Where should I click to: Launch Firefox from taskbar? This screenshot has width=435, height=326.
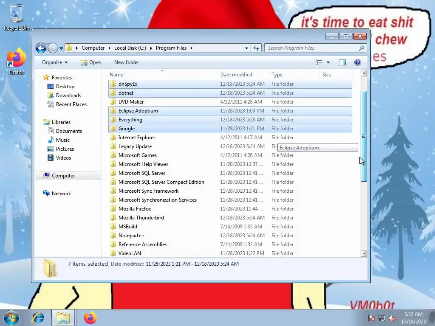click(x=90, y=318)
